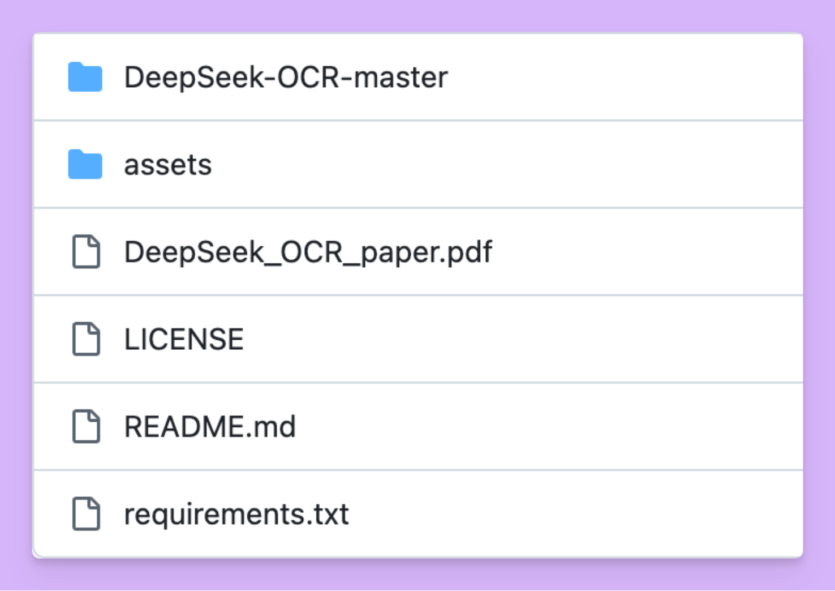Open the assets folder

point(168,165)
